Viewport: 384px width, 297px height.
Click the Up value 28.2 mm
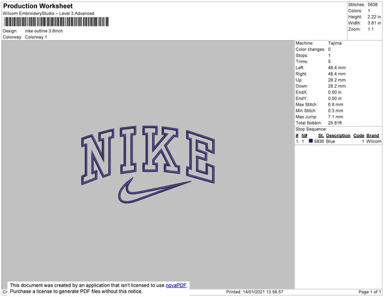[337, 80]
